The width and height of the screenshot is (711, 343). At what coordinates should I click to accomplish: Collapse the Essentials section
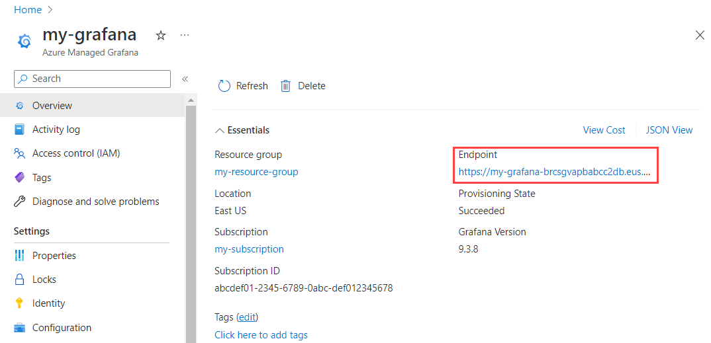[x=219, y=130]
